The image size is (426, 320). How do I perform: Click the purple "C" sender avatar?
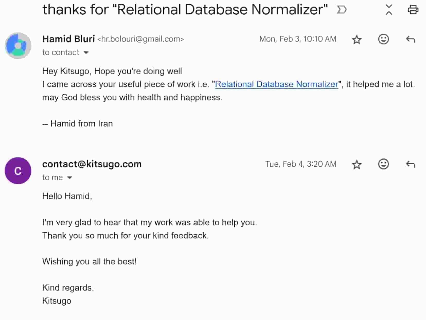coord(18,171)
